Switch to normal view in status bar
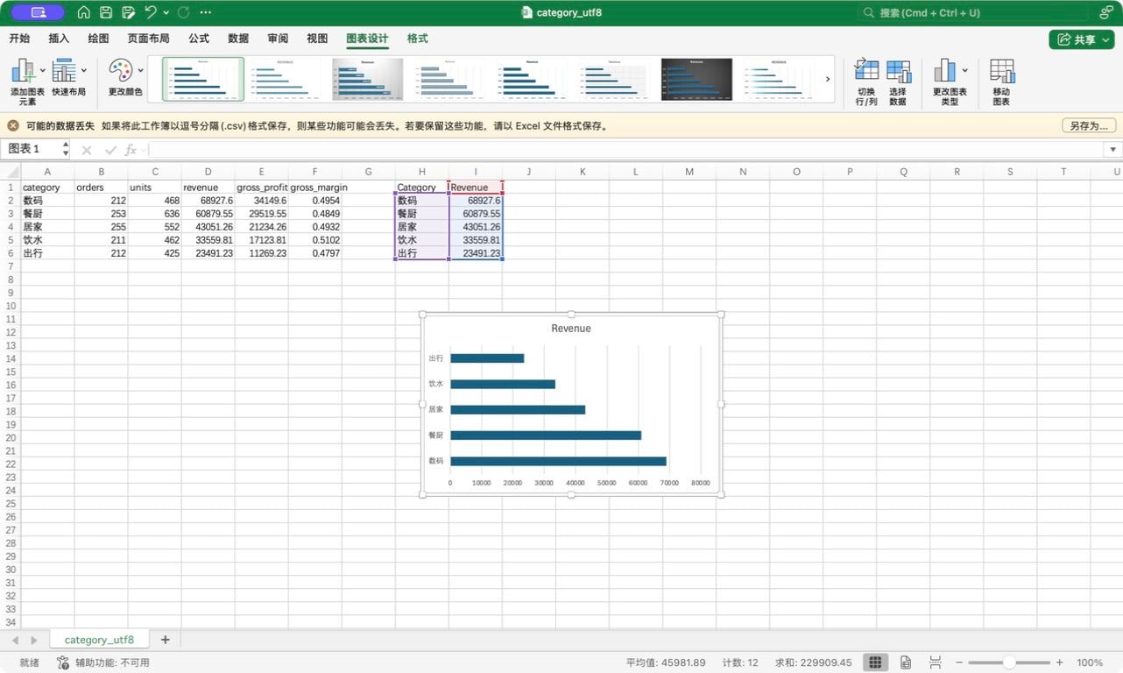This screenshot has height=673, width=1123. point(875,662)
